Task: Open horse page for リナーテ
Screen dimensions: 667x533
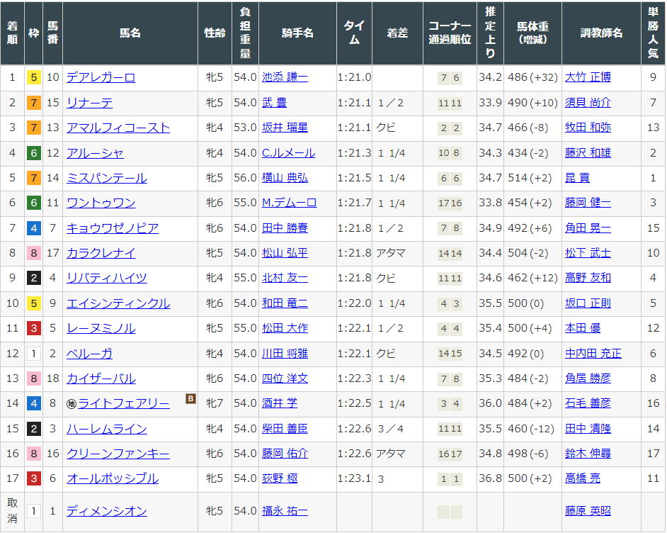Action: click(89, 103)
